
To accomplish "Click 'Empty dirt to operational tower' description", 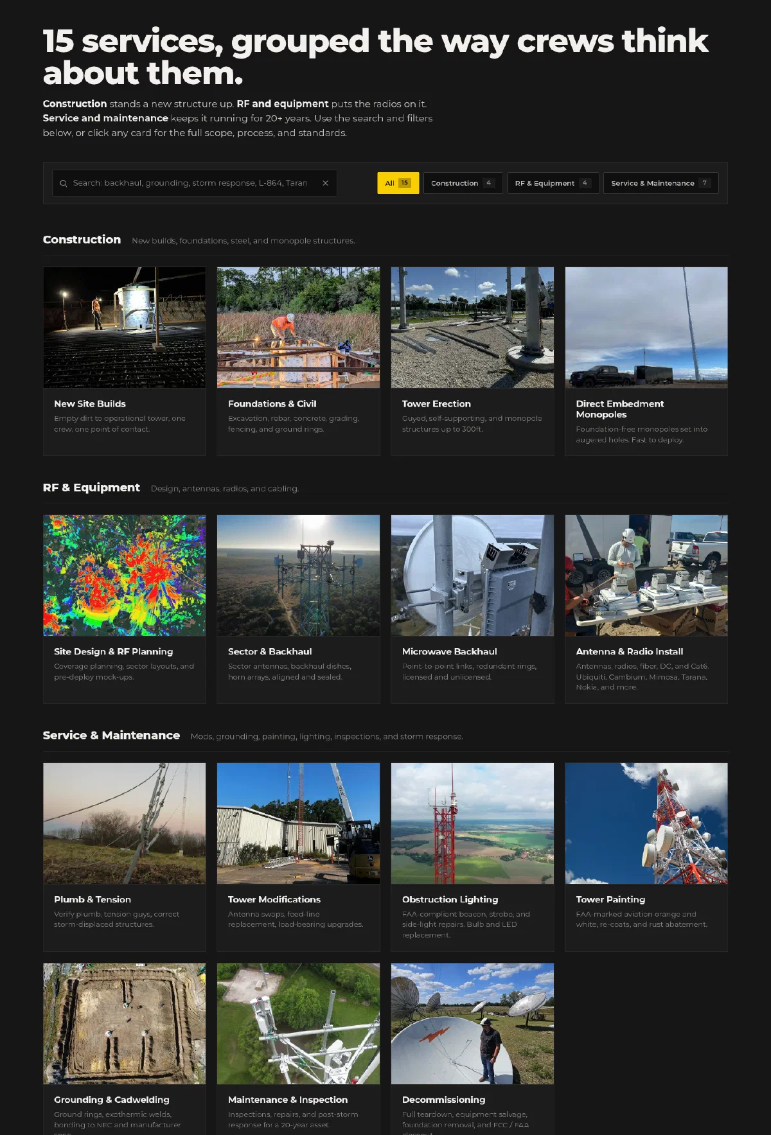I will 120,424.
